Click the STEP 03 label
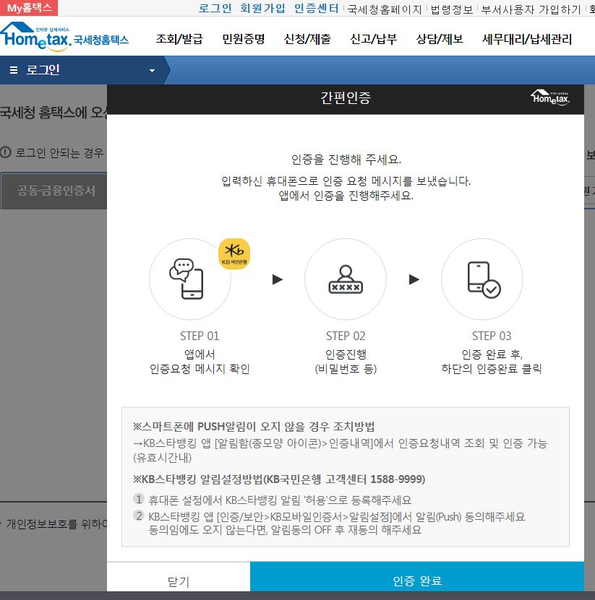The width and height of the screenshot is (595, 600). pos(492,336)
